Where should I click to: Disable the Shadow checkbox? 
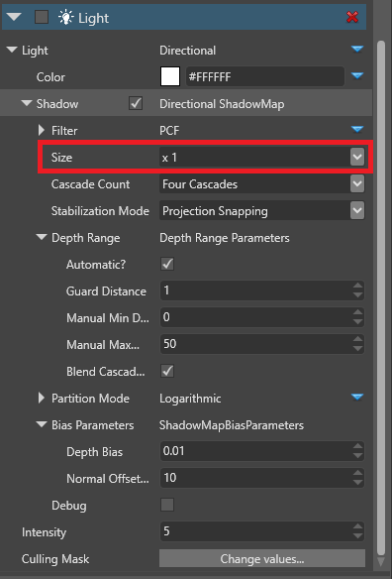[x=136, y=103]
